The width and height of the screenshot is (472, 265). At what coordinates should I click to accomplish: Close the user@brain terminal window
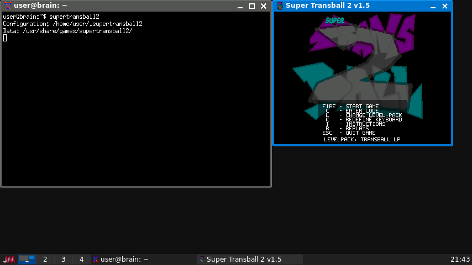point(264,6)
